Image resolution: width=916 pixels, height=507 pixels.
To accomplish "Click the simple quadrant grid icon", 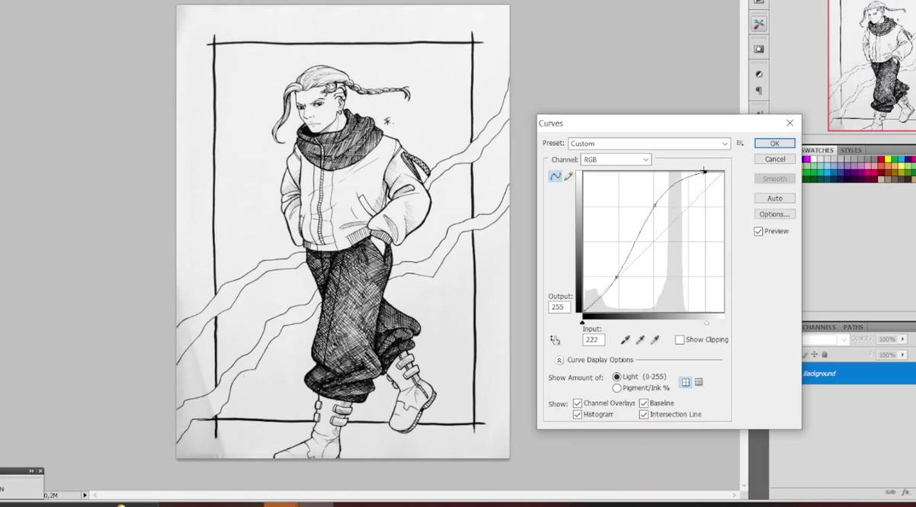I will tap(685, 382).
